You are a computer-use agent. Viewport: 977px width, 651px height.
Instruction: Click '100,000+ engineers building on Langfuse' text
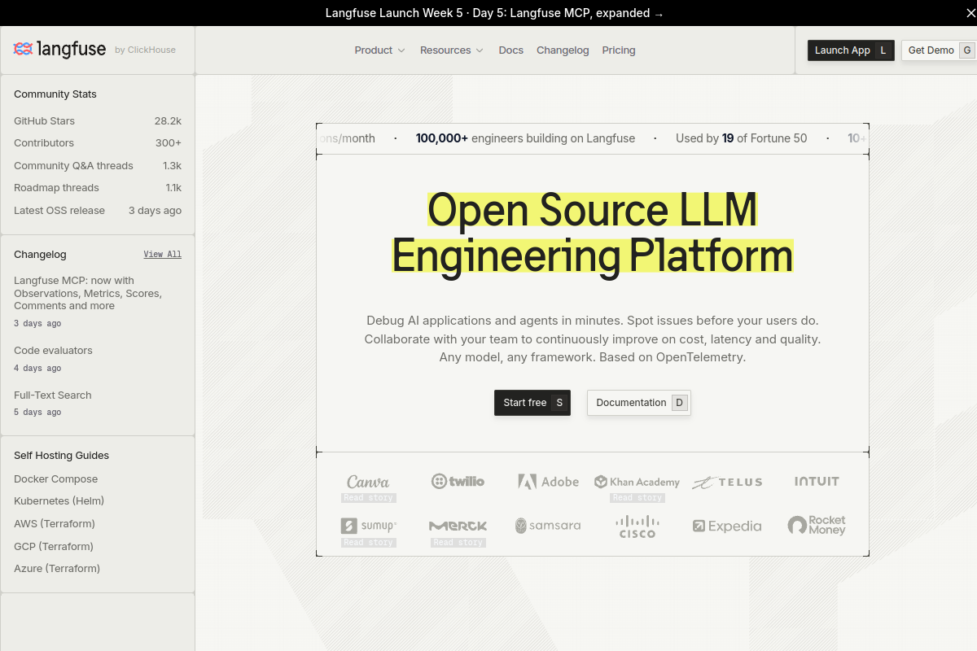click(525, 138)
